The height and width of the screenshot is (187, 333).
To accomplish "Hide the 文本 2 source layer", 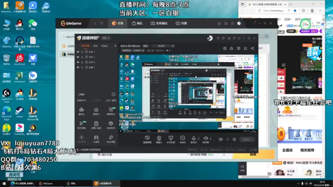I will tap(78, 52).
